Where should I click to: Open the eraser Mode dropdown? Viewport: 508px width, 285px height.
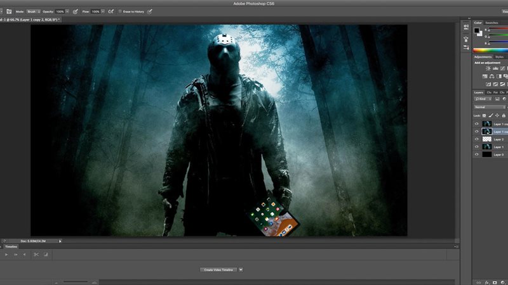coord(34,11)
